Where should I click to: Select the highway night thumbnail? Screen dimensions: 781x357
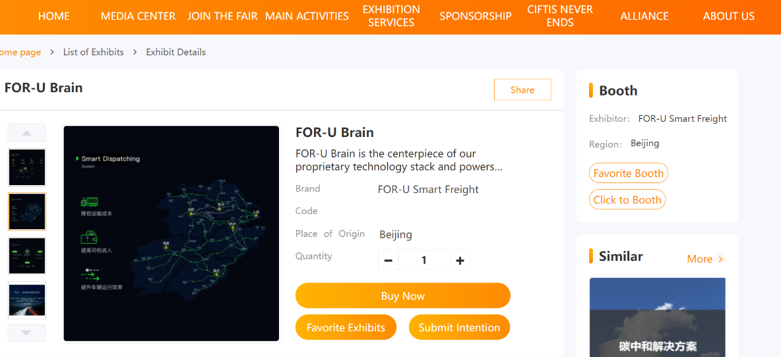click(x=27, y=300)
